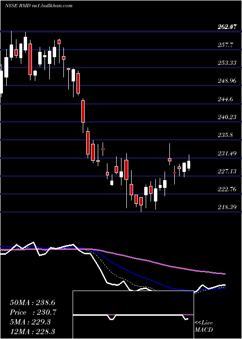Select the 262.07 price level label
This screenshot has height=339, width=242.
(x=227, y=27)
